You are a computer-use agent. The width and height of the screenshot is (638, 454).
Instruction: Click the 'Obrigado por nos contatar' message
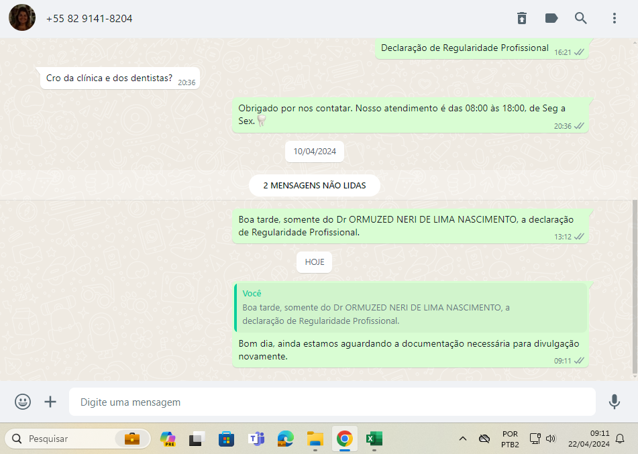pos(410,115)
